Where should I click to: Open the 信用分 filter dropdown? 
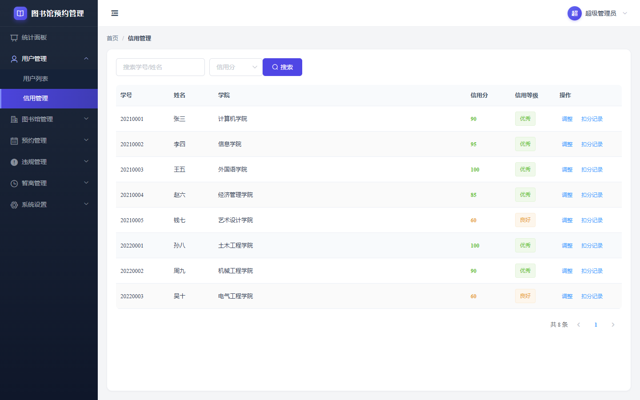[236, 67]
